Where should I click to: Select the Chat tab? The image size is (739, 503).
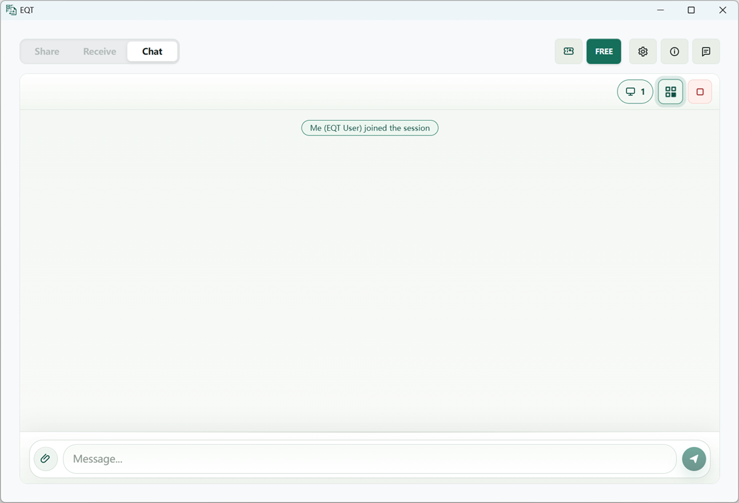coord(152,51)
